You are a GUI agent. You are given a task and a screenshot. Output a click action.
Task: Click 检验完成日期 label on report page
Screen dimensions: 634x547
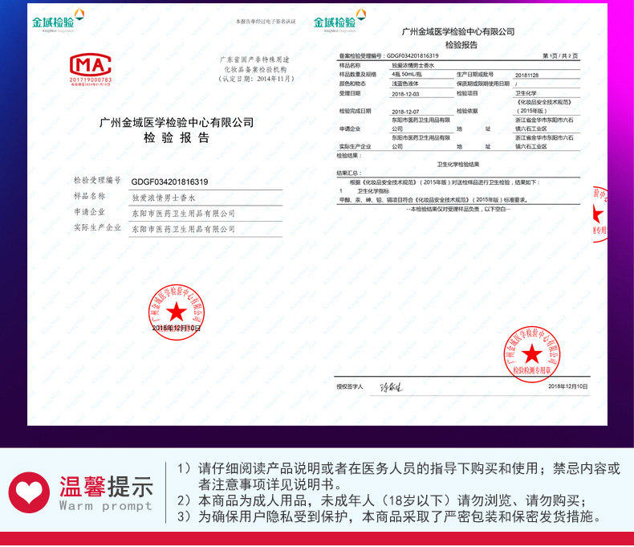coord(355,111)
